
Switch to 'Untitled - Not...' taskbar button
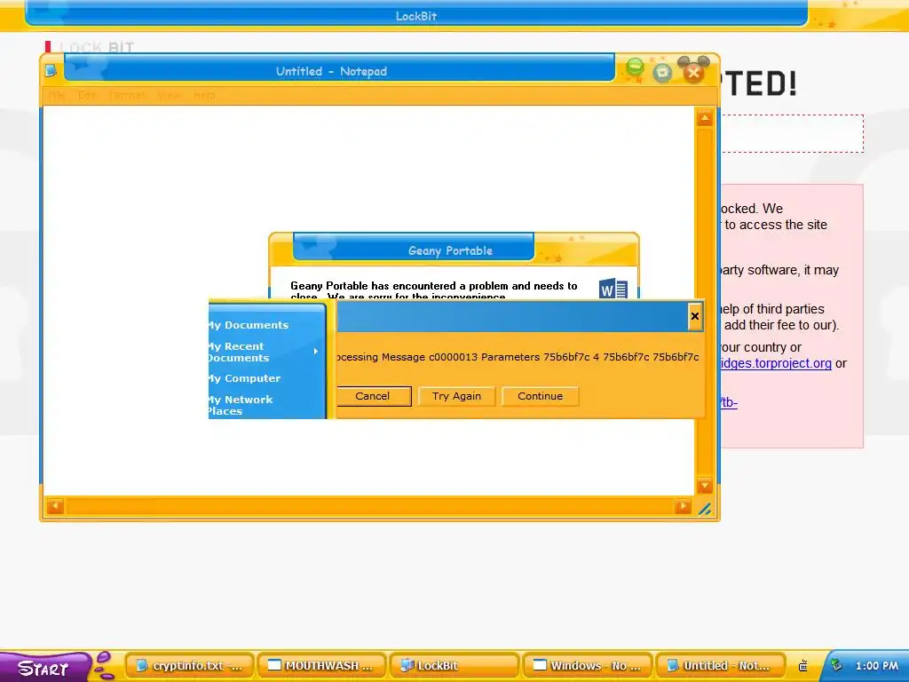pos(719,666)
